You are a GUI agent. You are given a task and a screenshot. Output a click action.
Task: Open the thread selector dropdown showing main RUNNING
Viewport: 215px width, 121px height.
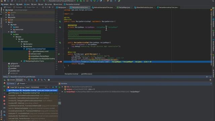(27, 87)
